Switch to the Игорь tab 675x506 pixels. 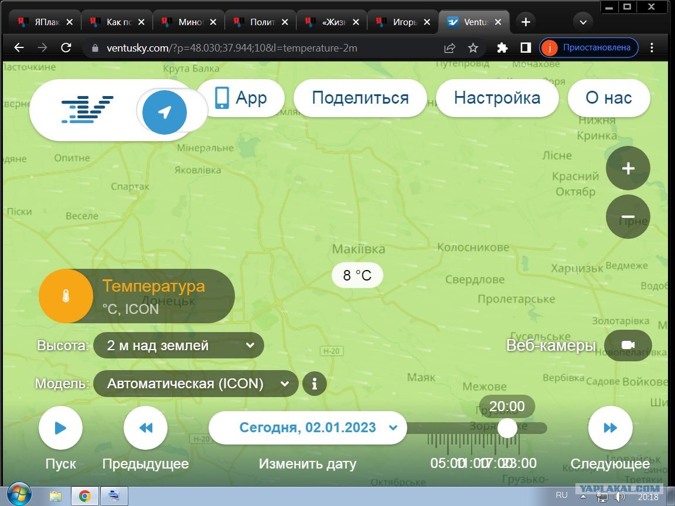coord(403,22)
